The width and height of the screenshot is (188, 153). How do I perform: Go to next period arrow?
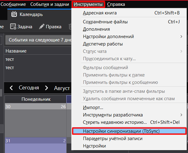tap(47, 88)
